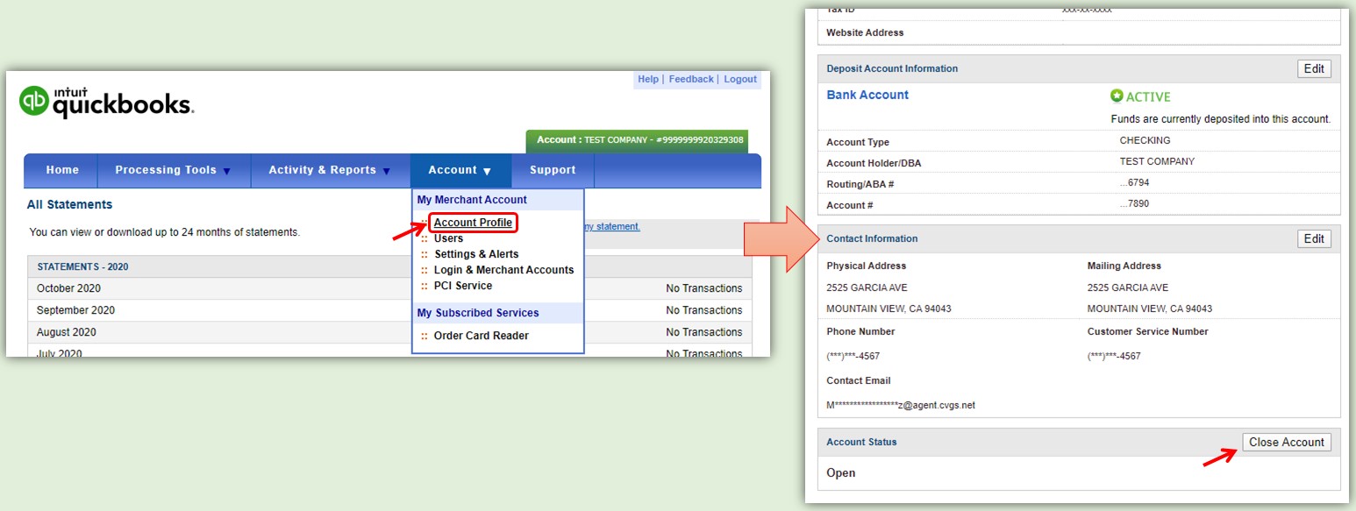Open the August 2020 statement
Viewport: 1356px width, 511px height.
tap(67, 332)
